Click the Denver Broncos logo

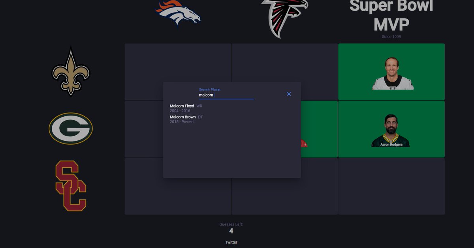point(178,13)
